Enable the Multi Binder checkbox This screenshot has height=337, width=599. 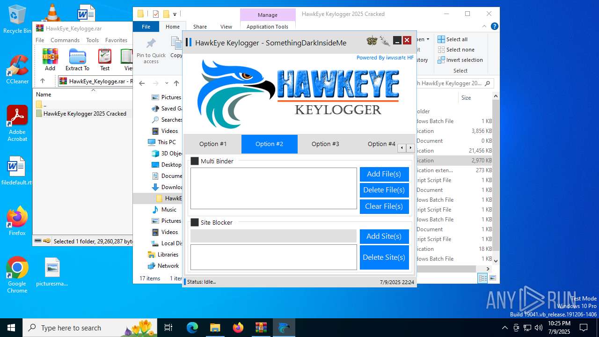pos(195,161)
